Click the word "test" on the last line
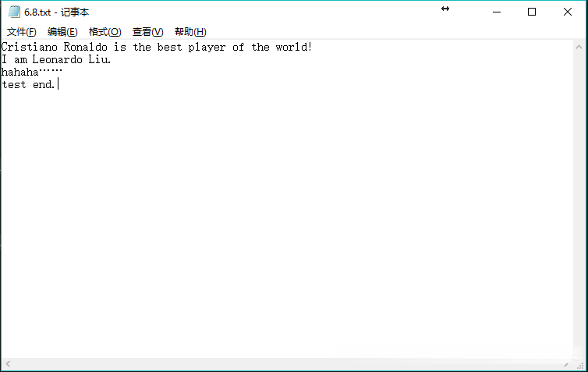The width and height of the screenshot is (588, 372). [x=14, y=85]
